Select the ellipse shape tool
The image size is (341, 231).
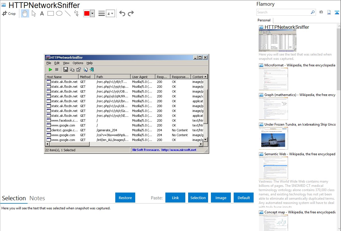[59, 13]
